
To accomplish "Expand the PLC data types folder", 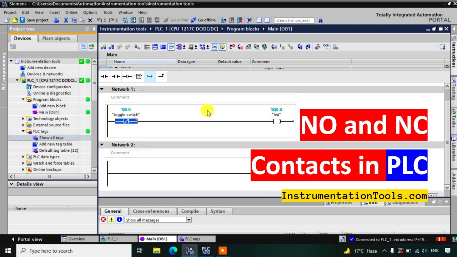I will point(23,157).
